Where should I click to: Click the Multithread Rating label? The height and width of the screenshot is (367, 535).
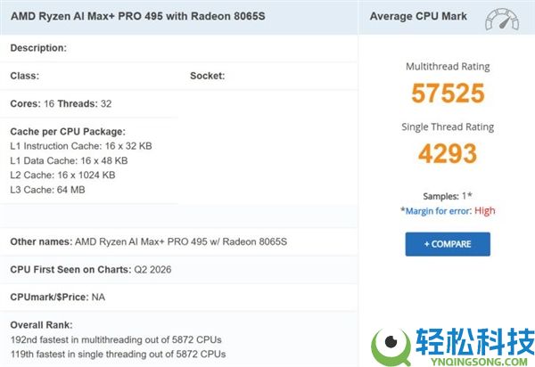coord(448,67)
